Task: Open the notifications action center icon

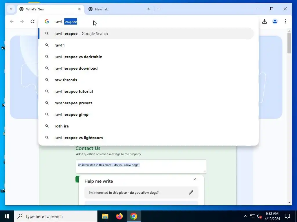Action: pyautogui.click(x=287, y=216)
